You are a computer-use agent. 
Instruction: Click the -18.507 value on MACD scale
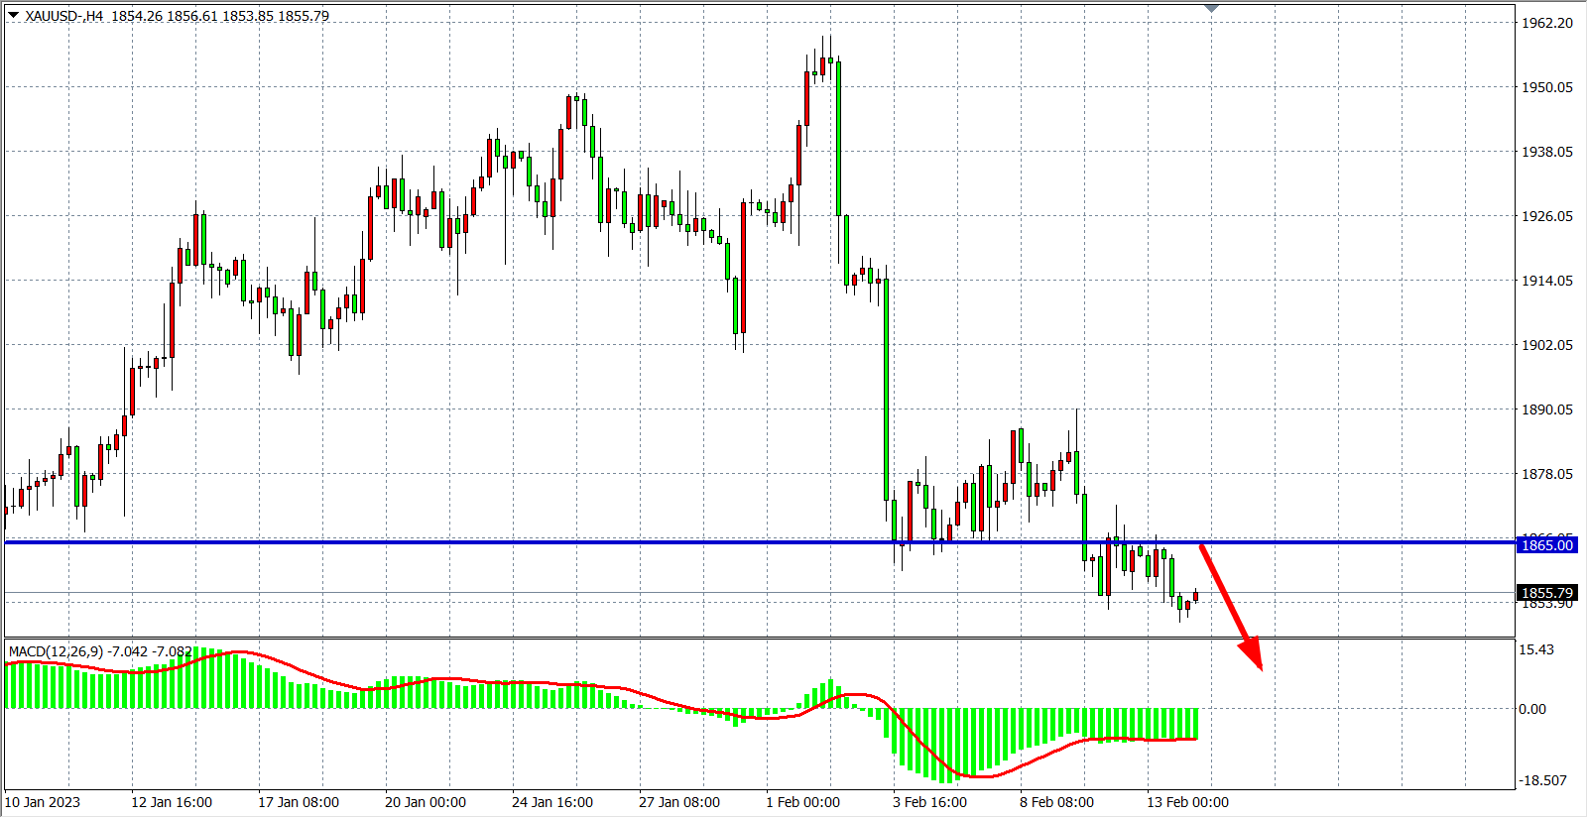point(1542,780)
